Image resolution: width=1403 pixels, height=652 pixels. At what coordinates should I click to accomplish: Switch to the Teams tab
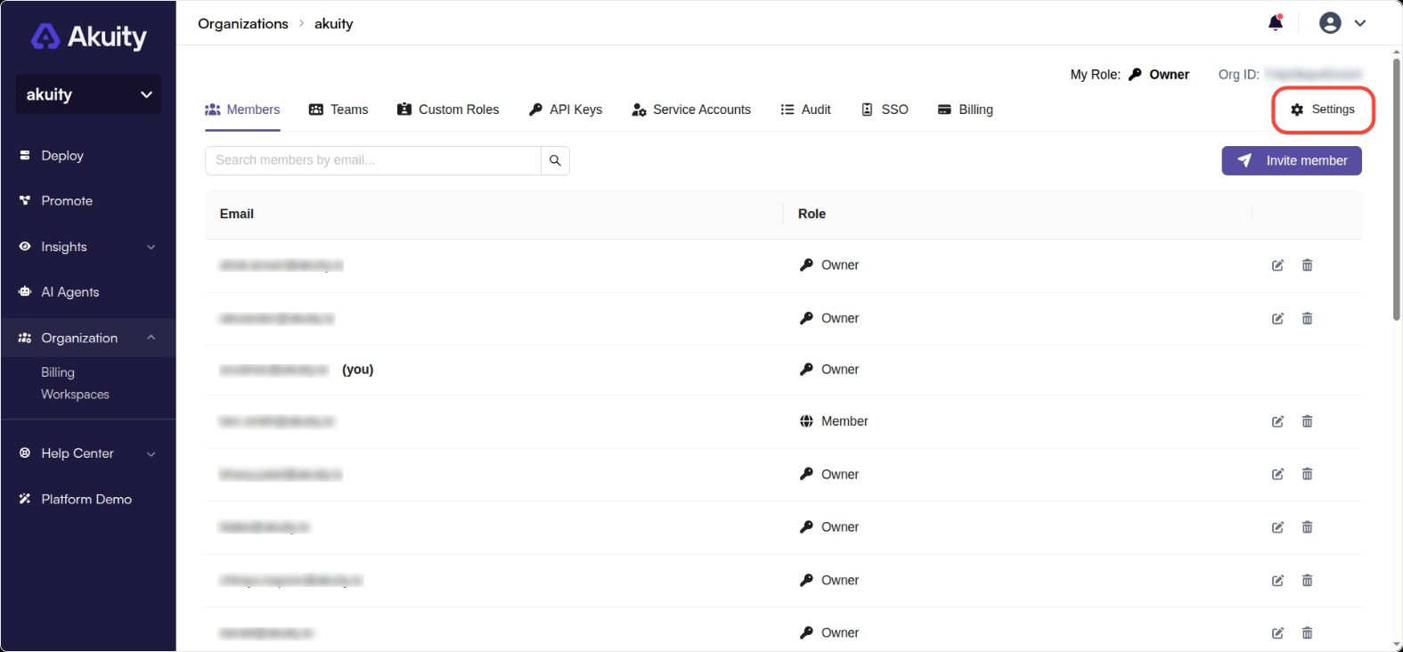click(x=339, y=110)
